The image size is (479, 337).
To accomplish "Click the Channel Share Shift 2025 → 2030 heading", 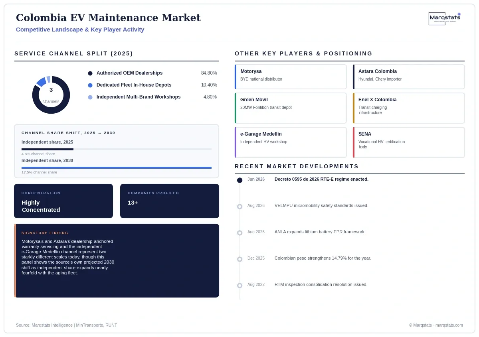I will [x=68, y=133].
